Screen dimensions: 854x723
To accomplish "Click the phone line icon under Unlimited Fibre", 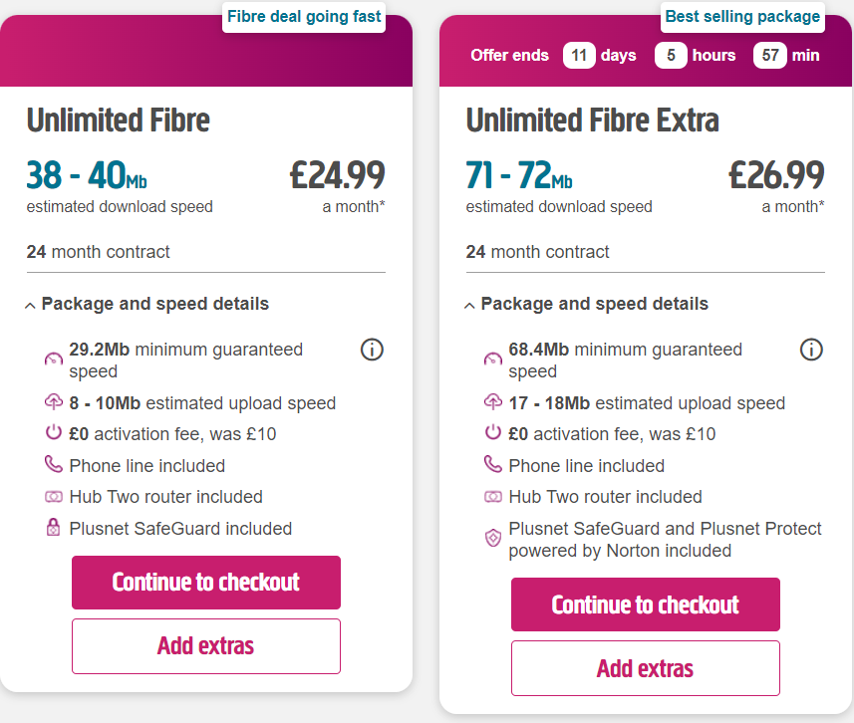I will click(x=53, y=464).
